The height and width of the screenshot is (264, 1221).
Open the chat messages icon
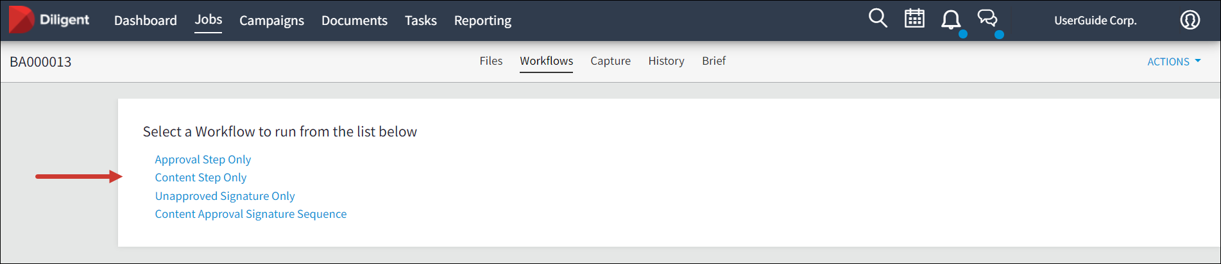click(x=987, y=19)
